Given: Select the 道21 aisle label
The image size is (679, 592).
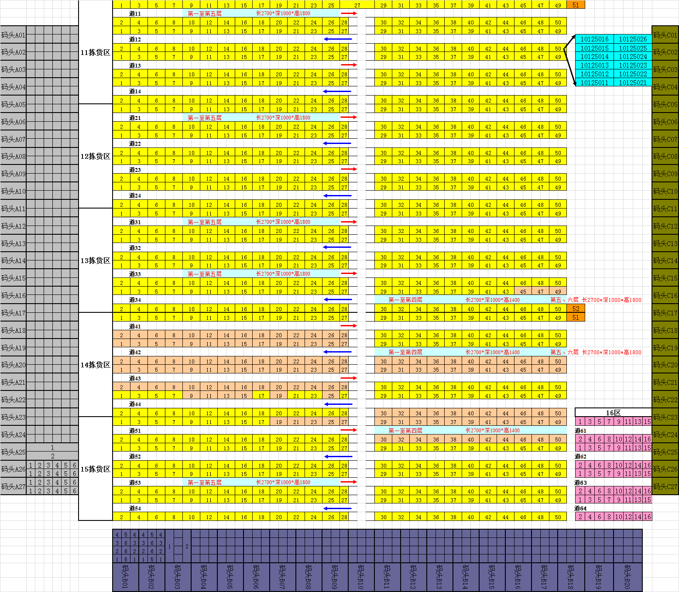Looking at the screenshot, I should (135, 118).
